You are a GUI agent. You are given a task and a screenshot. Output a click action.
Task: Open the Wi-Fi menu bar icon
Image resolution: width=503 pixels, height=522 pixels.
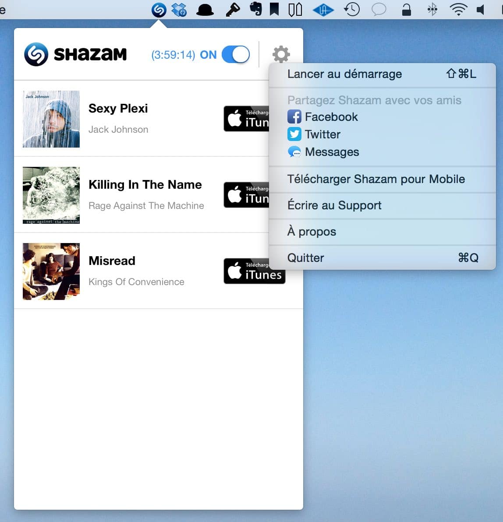pyautogui.click(x=459, y=10)
